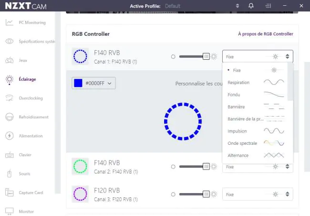Click the Default active profile name

(x=173, y=6)
